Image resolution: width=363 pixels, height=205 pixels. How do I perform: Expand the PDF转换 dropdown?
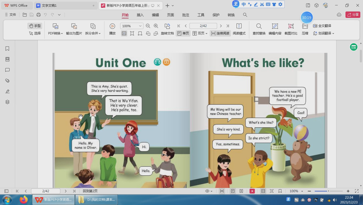(x=55, y=33)
